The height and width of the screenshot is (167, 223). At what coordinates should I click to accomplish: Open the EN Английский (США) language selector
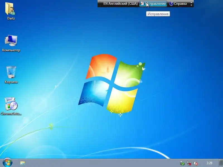(120, 4)
